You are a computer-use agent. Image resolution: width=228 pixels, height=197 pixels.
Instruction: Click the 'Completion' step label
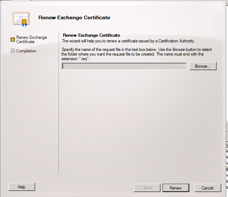pos(26,51)
